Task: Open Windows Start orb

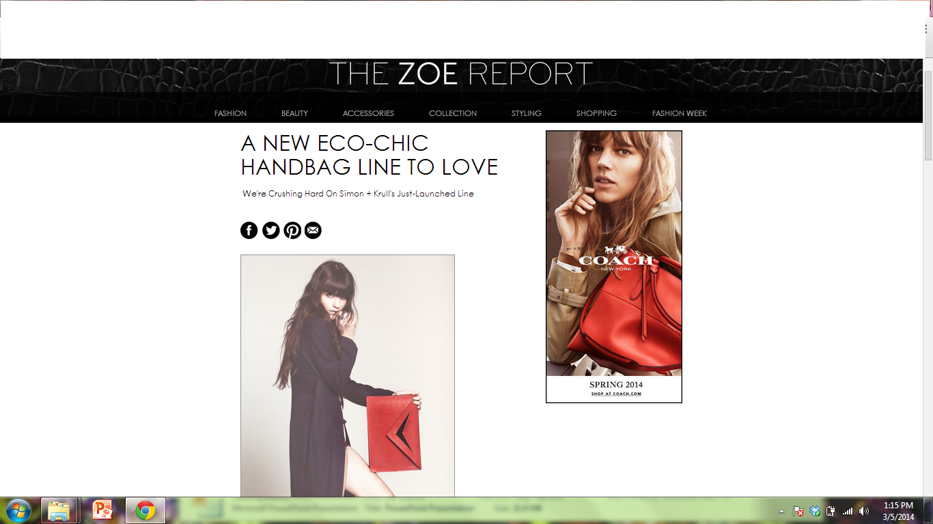Action: click(x=18, y=510)
